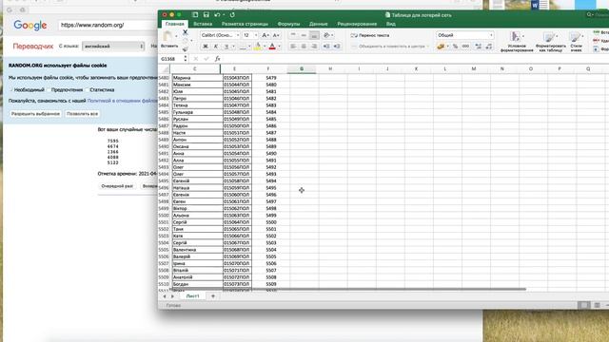Click the decrease indent icon
This screenshot has height=342, width=609.
pos(326,47)
